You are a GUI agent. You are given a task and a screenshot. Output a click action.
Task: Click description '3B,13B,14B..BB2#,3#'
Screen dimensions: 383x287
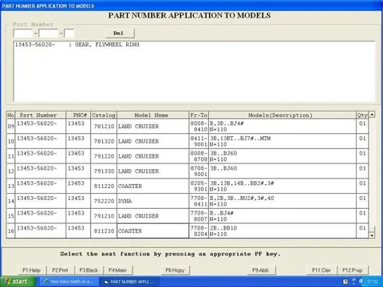[x=242, y=183]
